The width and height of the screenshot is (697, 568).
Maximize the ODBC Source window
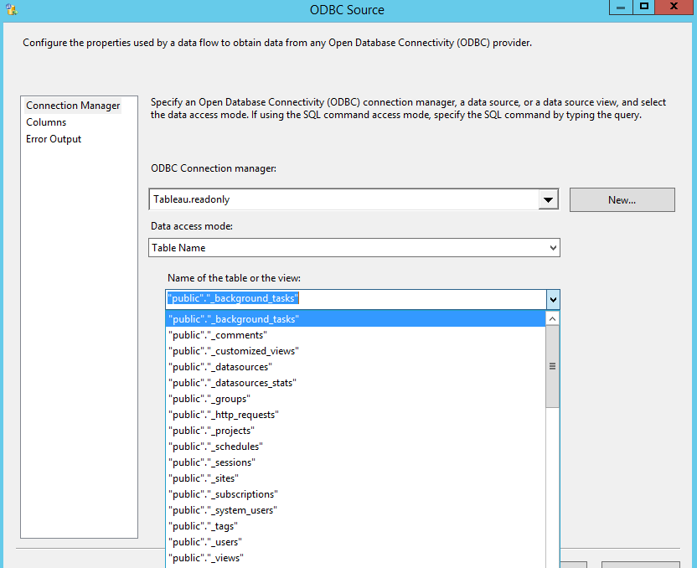[643, 7]
